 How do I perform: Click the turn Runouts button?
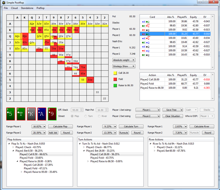124,133
